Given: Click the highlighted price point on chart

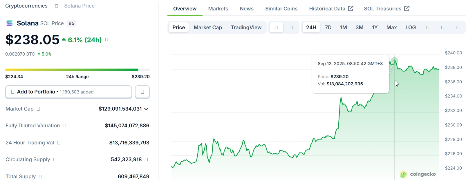Looking at the screenshot, I should 394,61.
